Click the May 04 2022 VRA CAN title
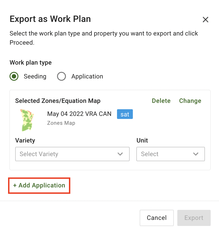Image resolution: width=219 pixels, height=234 pixels. 79,114
